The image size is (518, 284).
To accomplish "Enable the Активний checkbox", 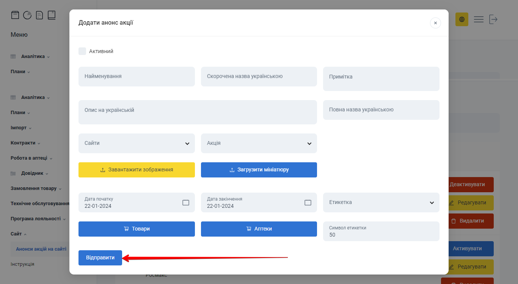I will (x=82, y=51).
